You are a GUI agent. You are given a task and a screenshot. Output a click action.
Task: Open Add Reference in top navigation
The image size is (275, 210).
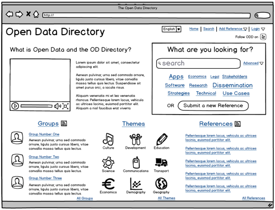231,29
